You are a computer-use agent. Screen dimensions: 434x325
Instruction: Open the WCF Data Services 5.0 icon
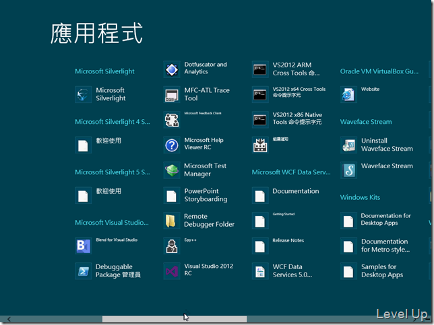[260, 271]
